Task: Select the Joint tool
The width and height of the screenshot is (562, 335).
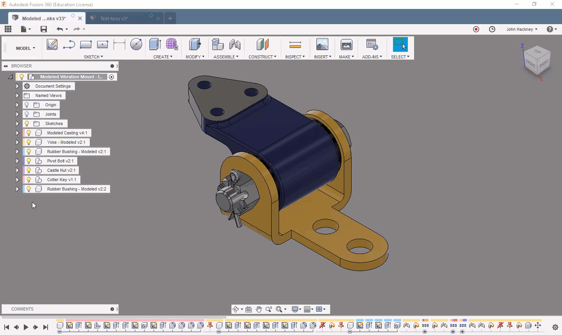Action: pyautogui.click(x=235, y=44)
